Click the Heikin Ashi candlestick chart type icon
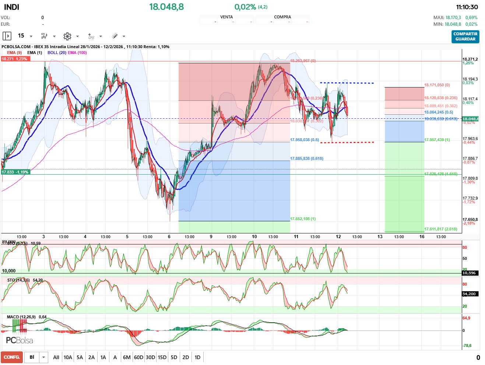The image size is (485, 365). point(44,36)
